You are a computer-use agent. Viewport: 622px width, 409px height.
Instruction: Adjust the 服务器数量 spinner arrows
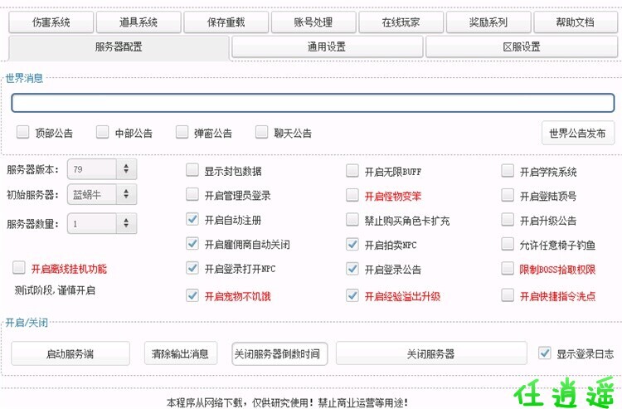[x=125, y=223]
